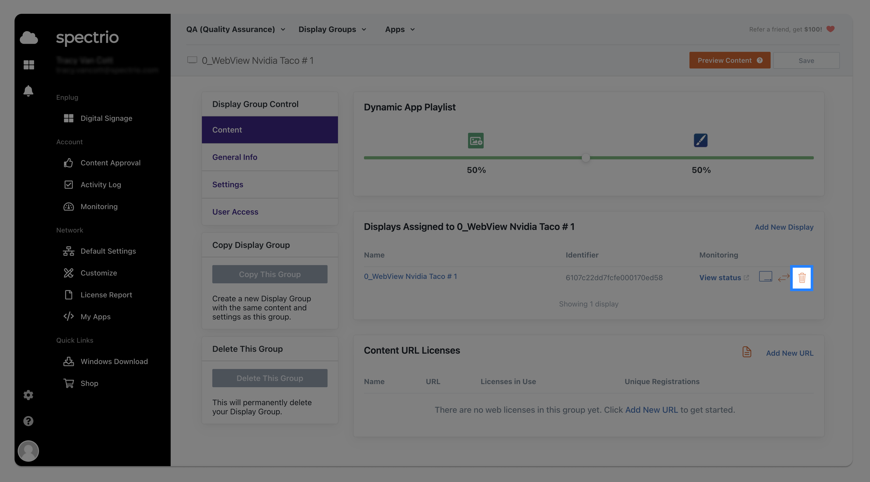The image size is (870, 482).
Task: Click the document icon beside Add New URL
Action: point(747,352)
